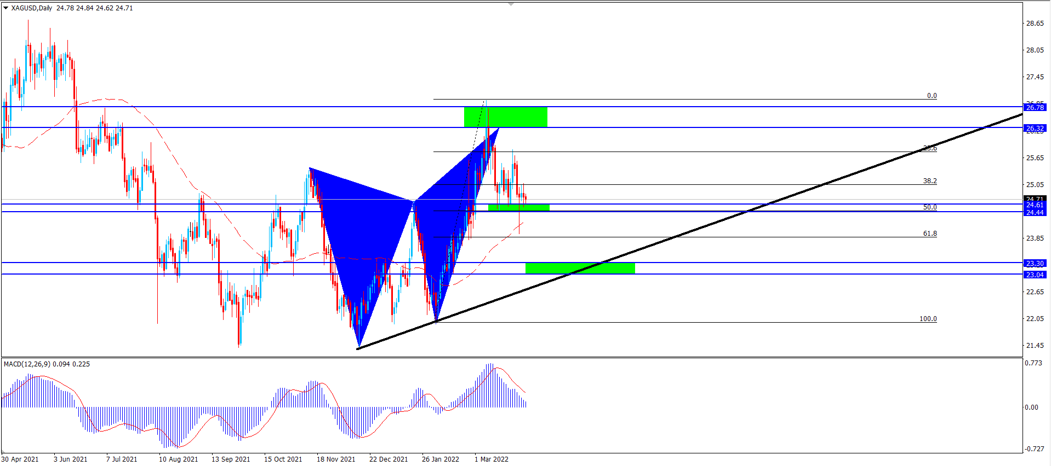The image size is (1051, 466).
Task: Select the 26.32 blue price label
Action: [x=1035, y=129]
